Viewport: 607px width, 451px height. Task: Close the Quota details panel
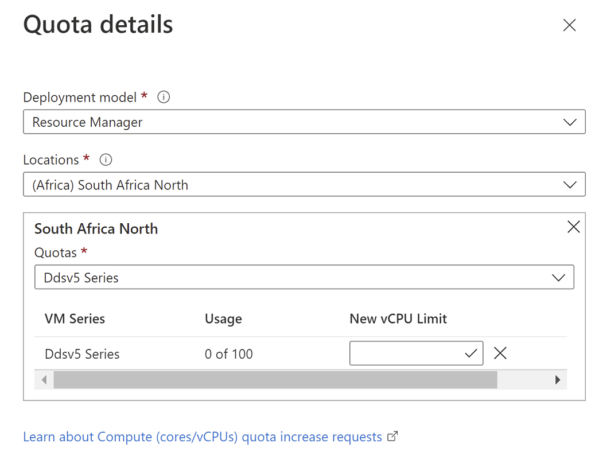tap(569, 25)
